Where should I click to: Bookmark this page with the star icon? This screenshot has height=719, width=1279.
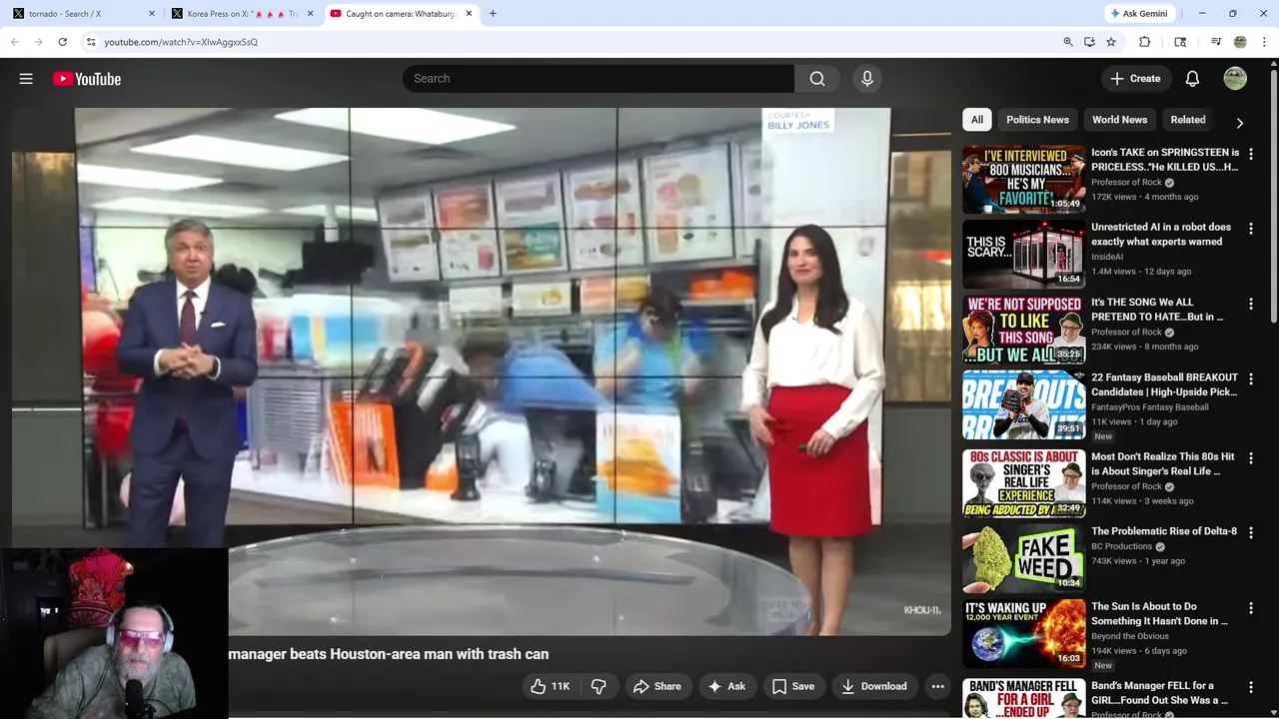pos(1111,42)
